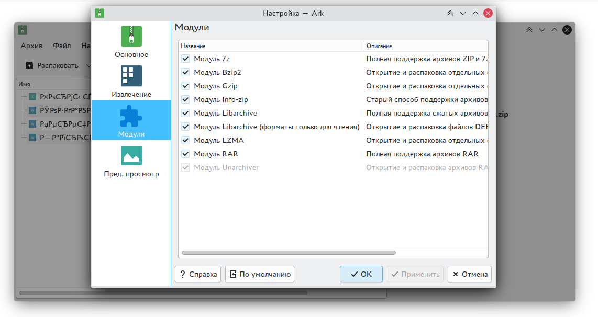Click "Старый способ поддержки архивов" description

[427, 99]
